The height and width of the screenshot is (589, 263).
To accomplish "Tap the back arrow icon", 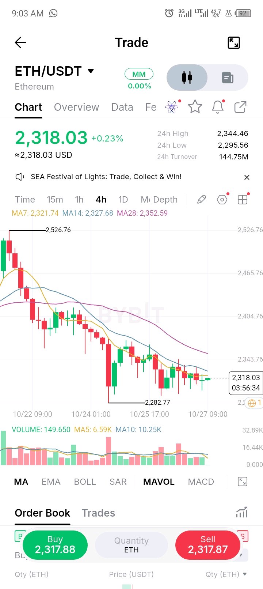I will (x=20, y=43).
